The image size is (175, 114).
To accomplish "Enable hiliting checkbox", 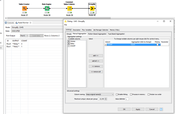I will (117, 94).
